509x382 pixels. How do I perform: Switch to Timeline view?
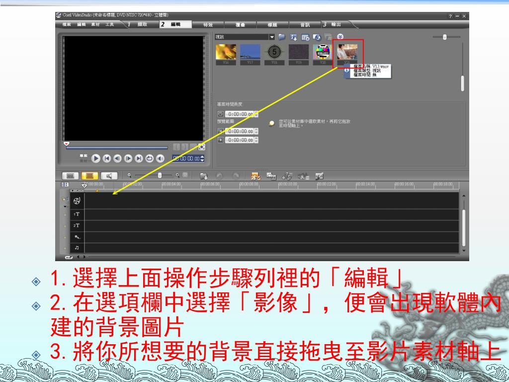[89, 176]
